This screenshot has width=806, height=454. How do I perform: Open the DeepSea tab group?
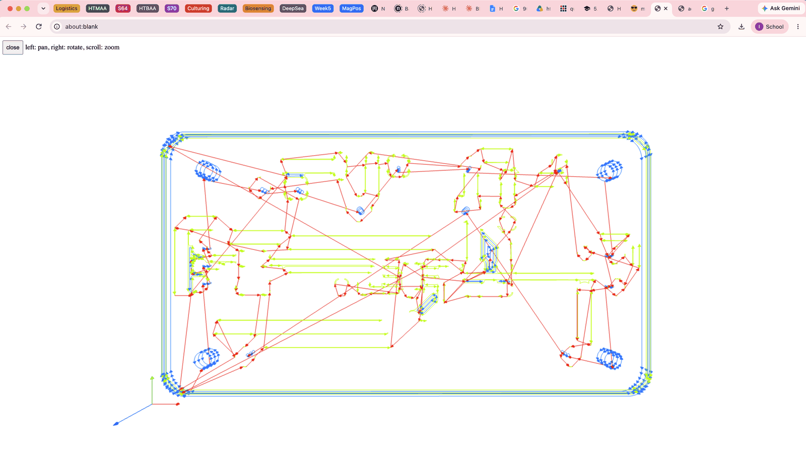[x=293, y=9]
